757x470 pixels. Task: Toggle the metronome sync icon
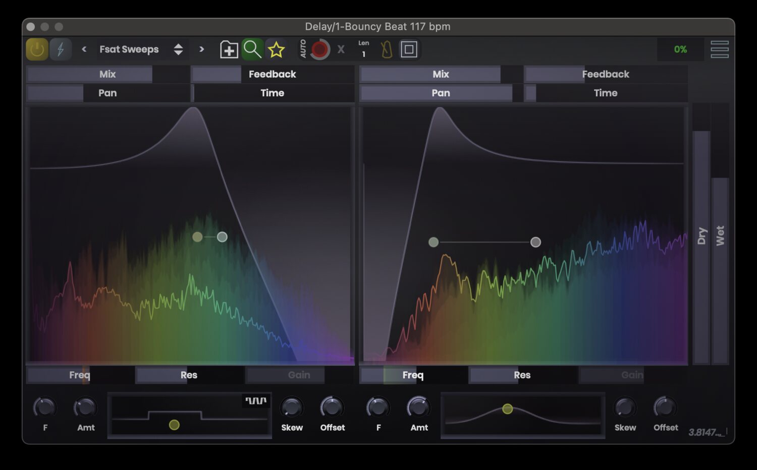(387, 49)
